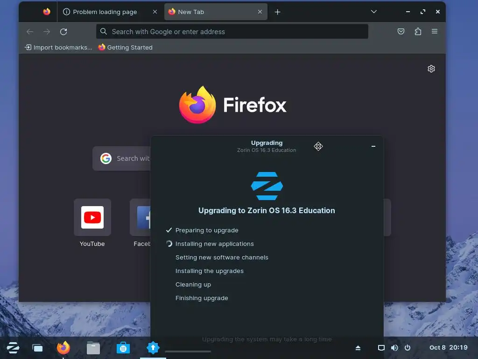Click the Zorin upgrader taskbar icon
Screen dimensions: 478x359
coord(153,348)
